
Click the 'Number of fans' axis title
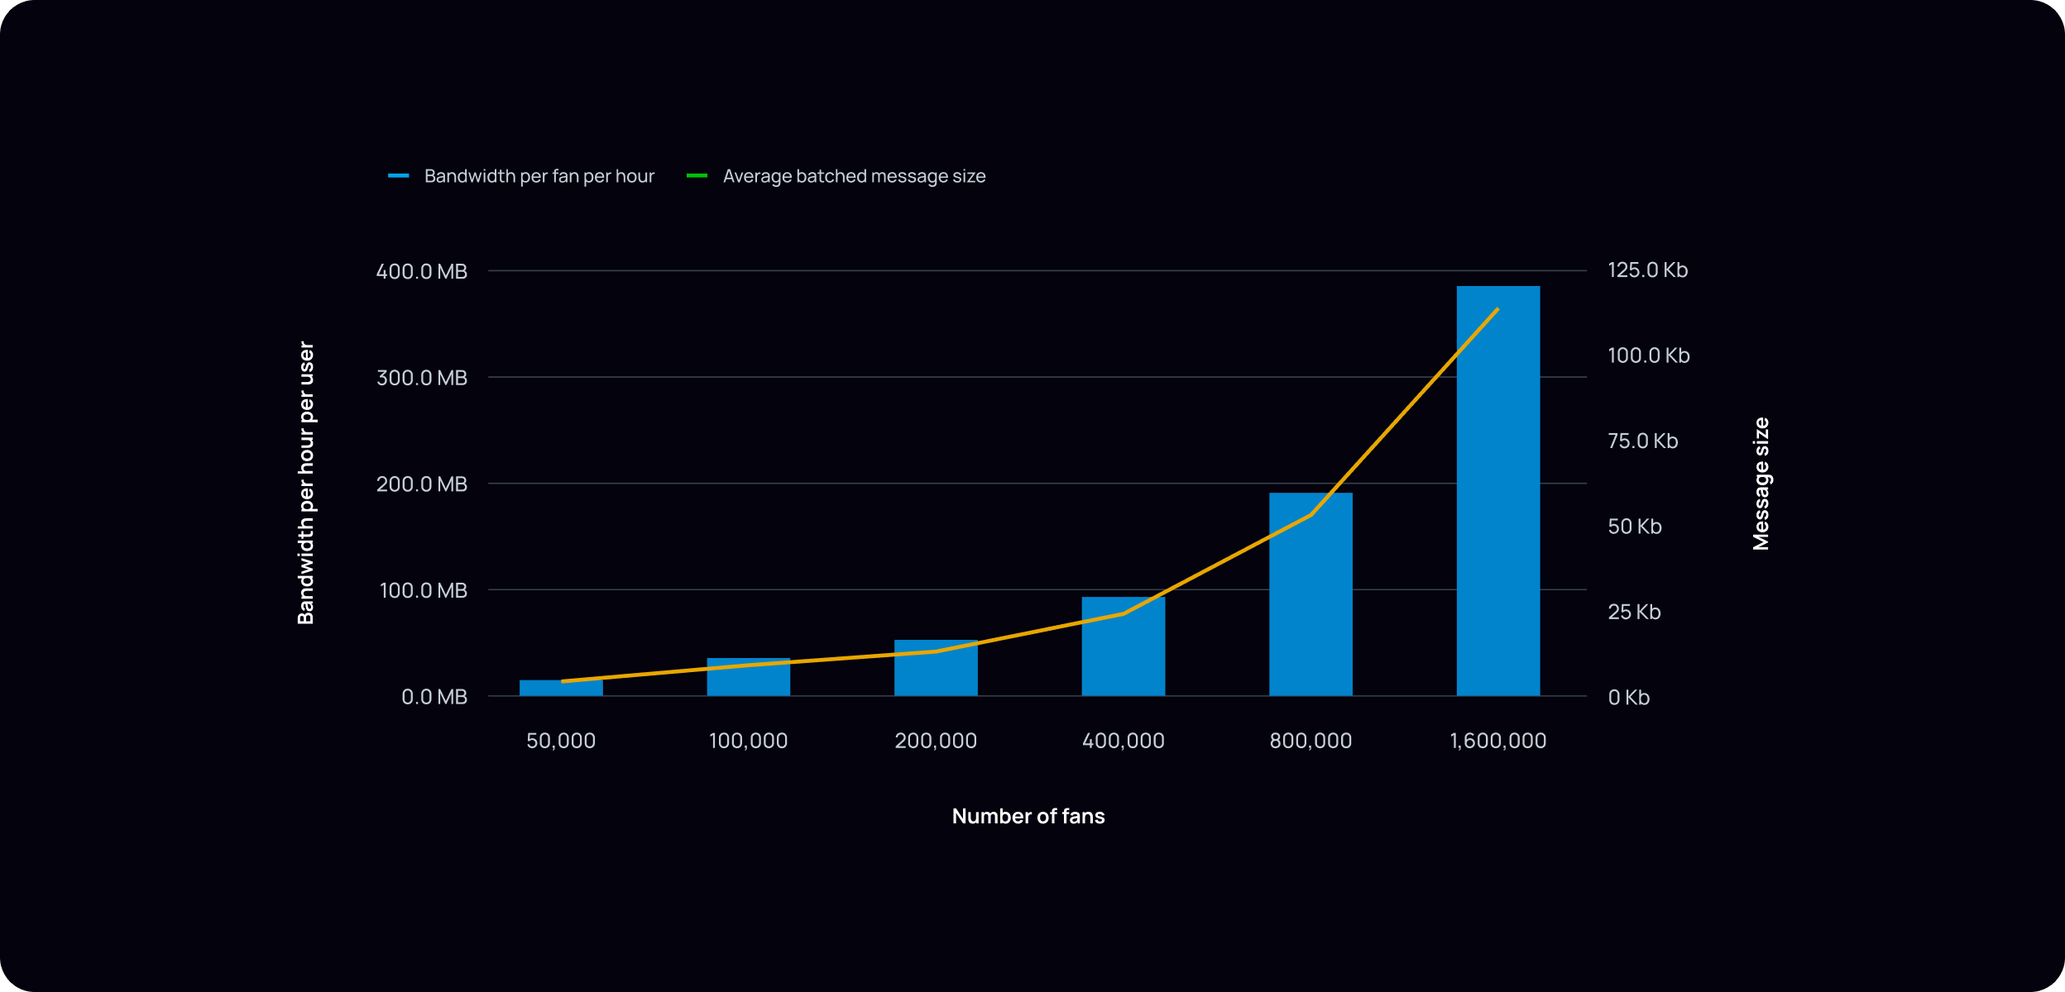click(1028, 817)
